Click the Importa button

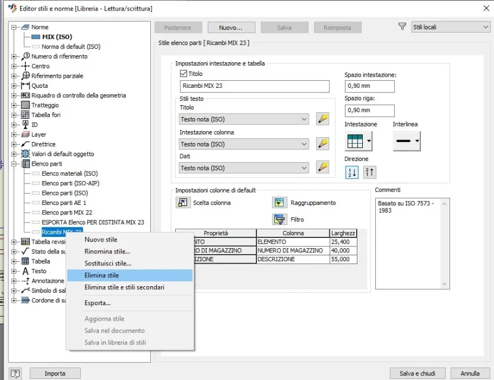pyautogui.click(x=55, y=373)
